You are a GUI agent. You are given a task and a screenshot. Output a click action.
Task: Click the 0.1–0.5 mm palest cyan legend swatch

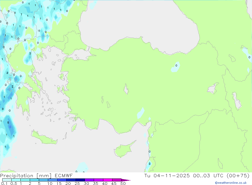click(7, 180)
